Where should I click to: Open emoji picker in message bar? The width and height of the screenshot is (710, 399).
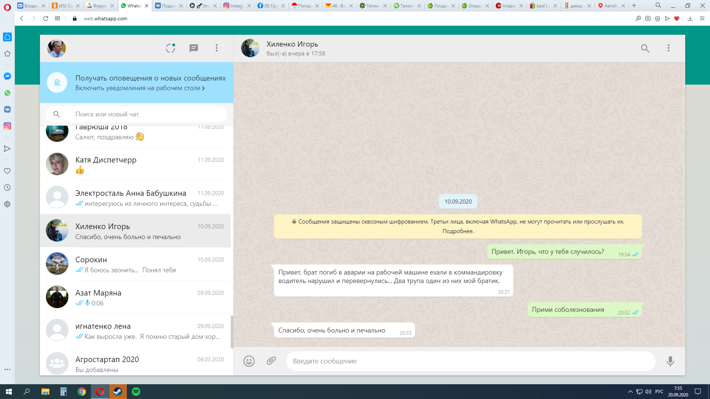pyautogui.click(x=249, y=361)
